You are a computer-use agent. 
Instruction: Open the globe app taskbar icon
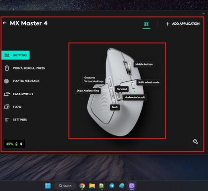tap(122, 186)
